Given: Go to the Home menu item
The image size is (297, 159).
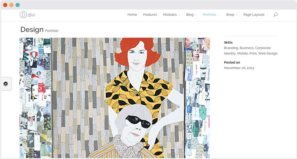Looking at the screenshot, I should tap(132, 15).
